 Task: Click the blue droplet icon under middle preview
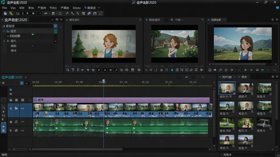tap(172, 70)
